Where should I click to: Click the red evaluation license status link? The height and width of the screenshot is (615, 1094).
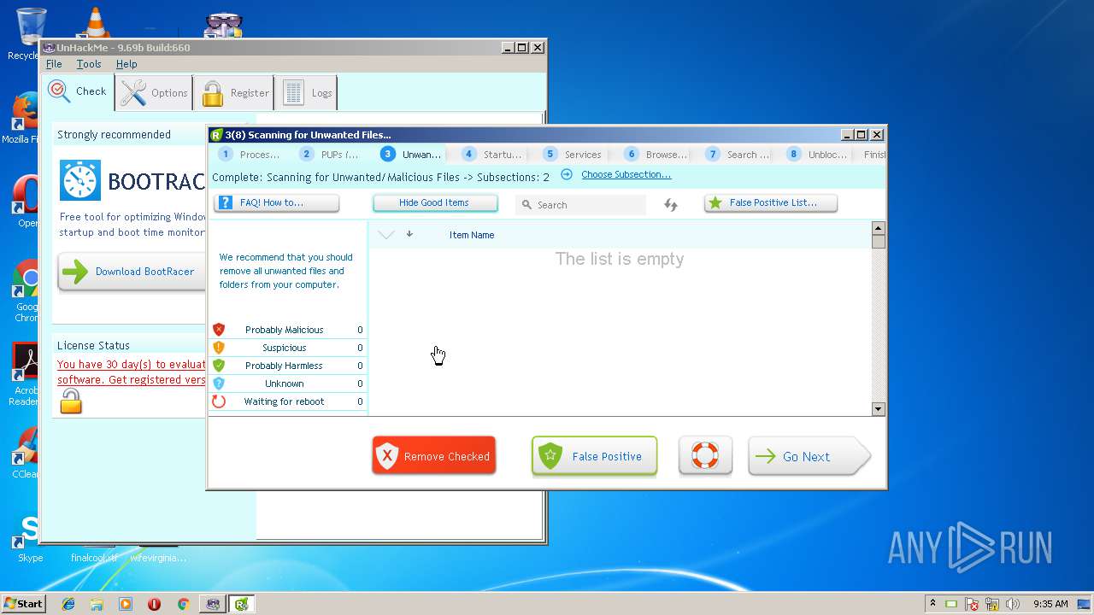132,372
